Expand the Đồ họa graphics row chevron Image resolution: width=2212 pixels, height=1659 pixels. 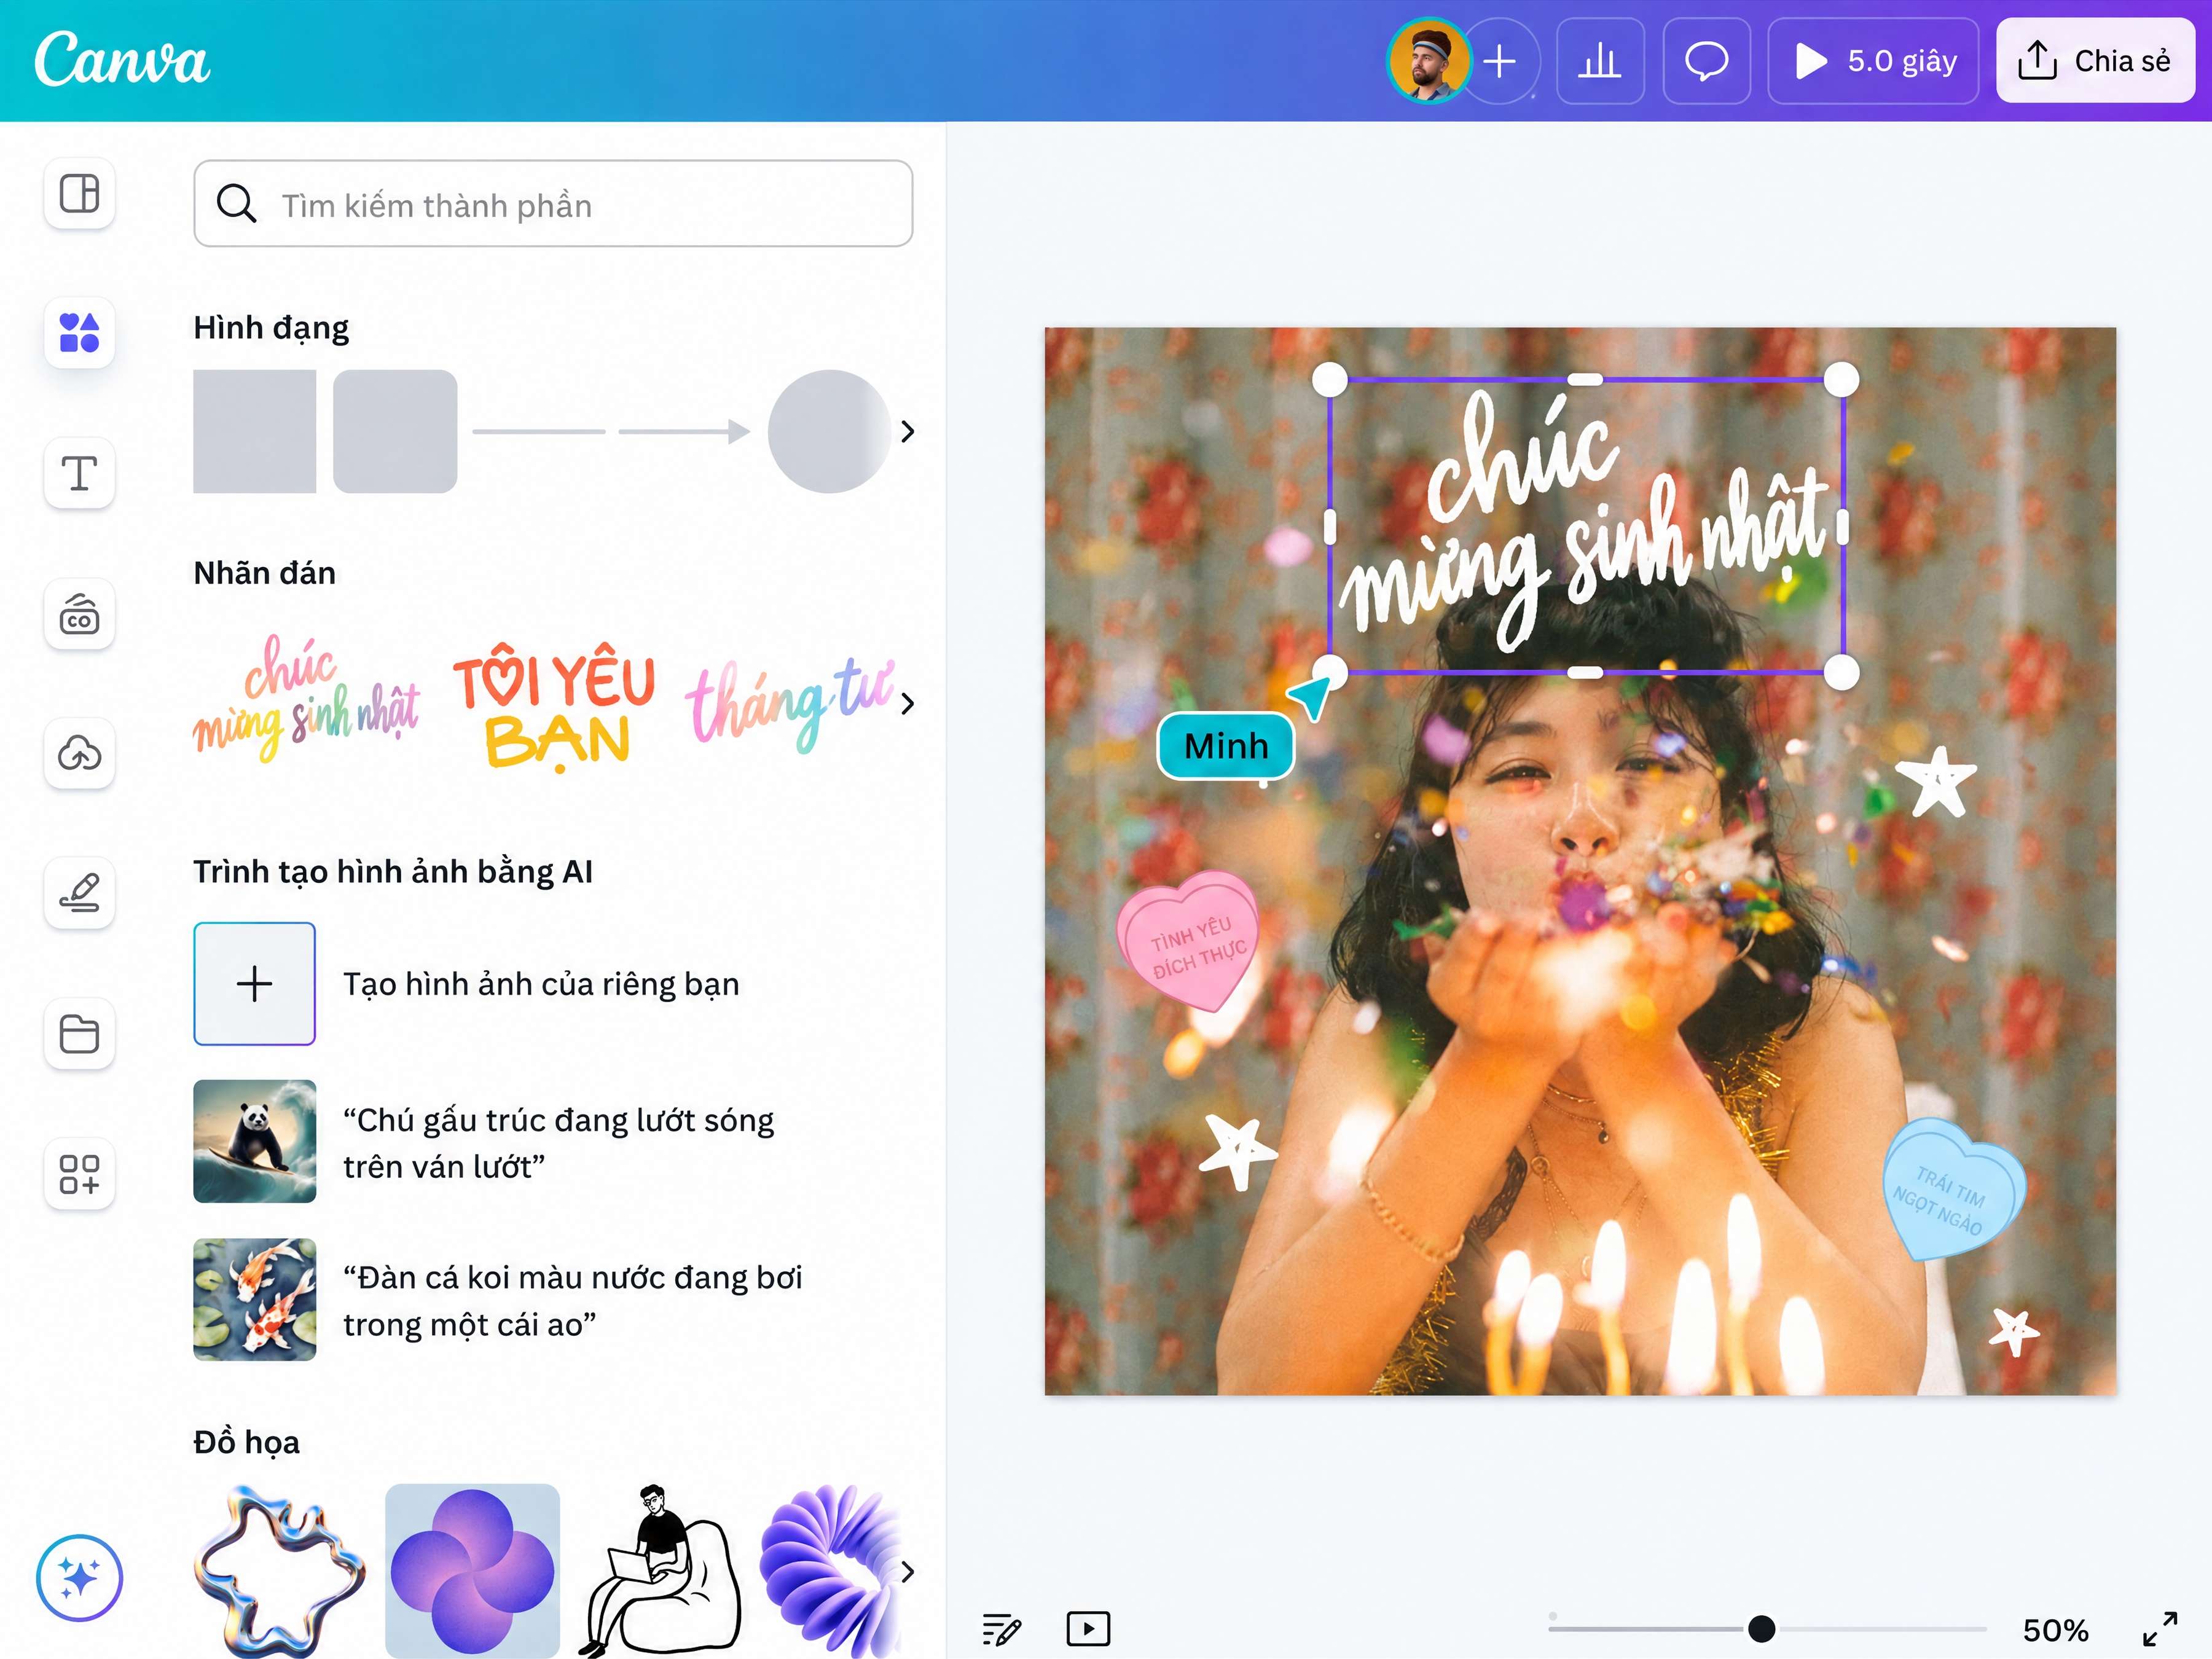click(907, 1572)
